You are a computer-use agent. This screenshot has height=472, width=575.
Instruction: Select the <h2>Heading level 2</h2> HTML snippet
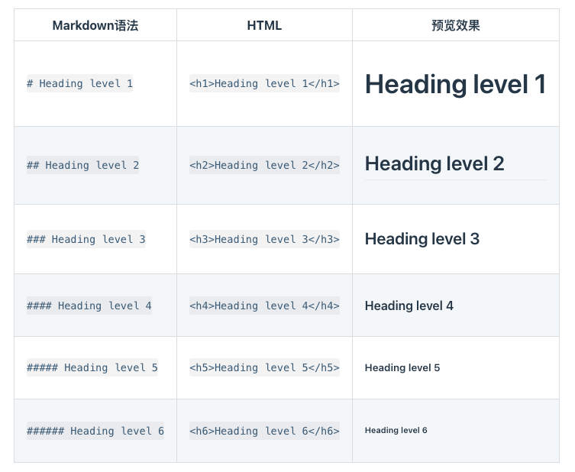(264, 165)
